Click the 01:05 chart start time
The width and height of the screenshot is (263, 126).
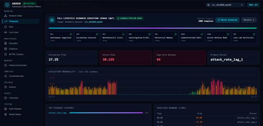[x=51, y=97]
